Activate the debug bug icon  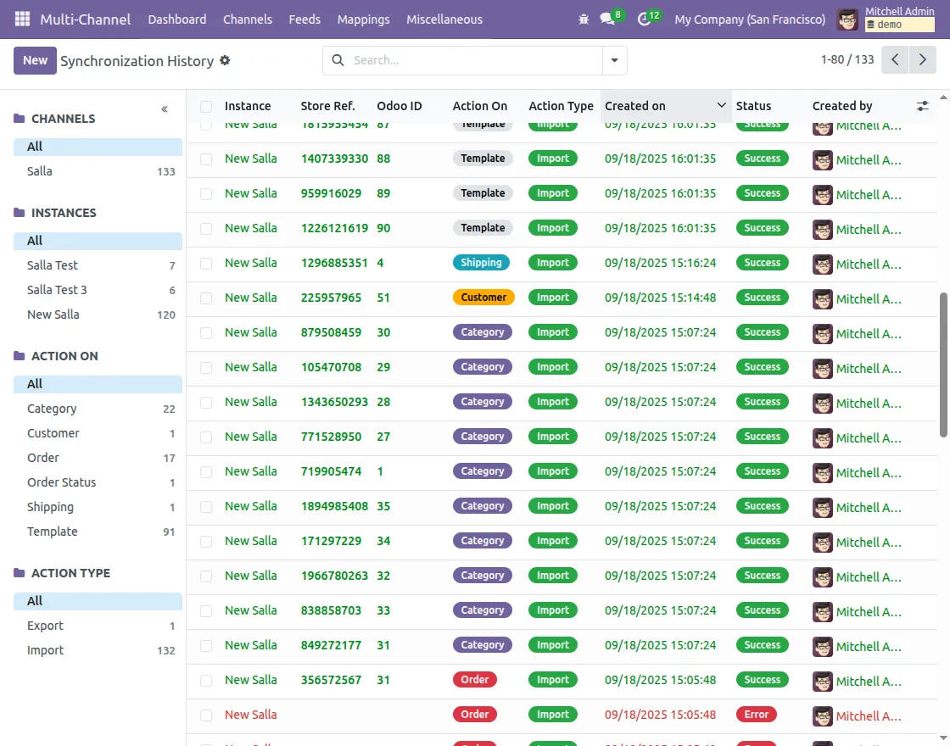pos(584,18)
